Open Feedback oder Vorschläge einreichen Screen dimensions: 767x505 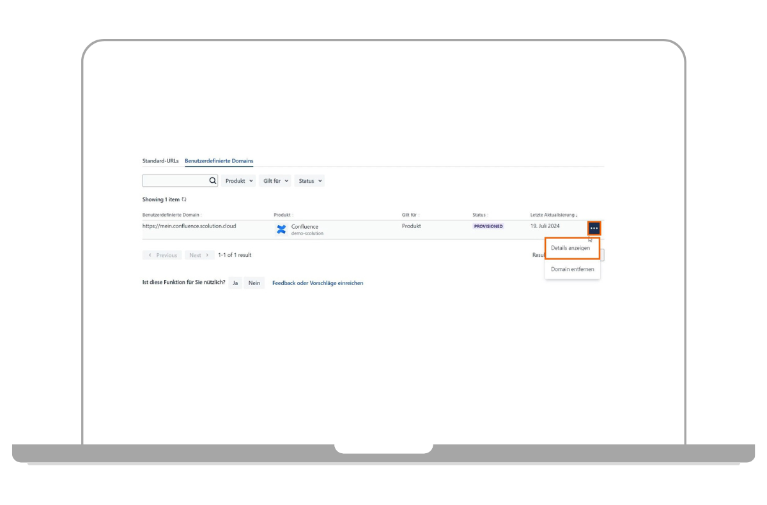[318, 283]
